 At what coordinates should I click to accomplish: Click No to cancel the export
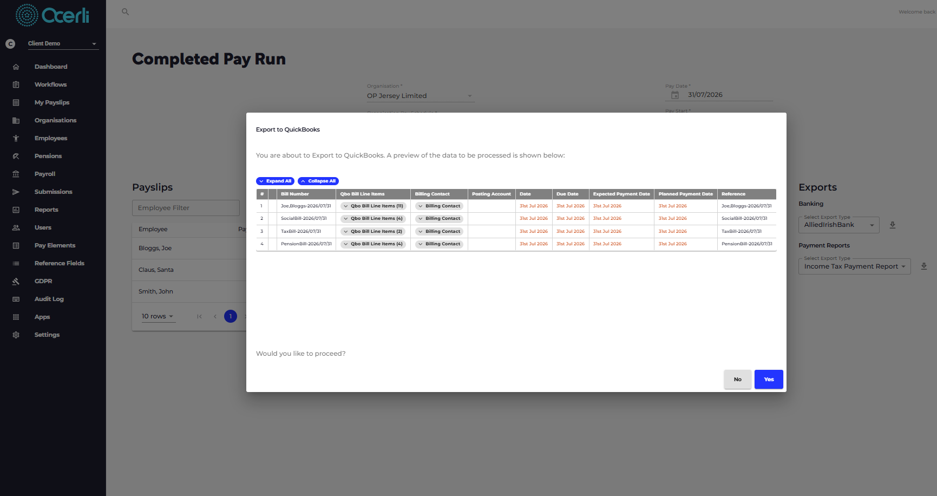coord(737,379)
